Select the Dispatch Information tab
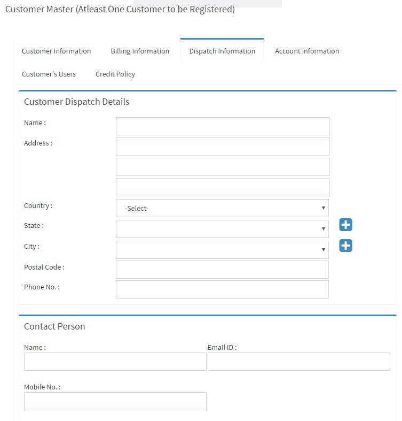Image resolution: width=402 pixels, height=421 pixels. coord(222,51)
